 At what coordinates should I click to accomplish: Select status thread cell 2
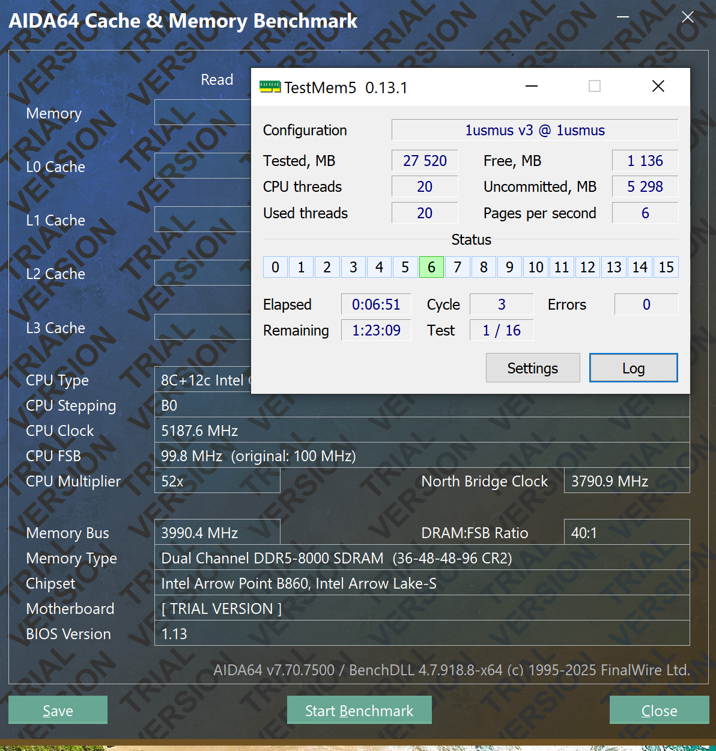tap(327, 267)
